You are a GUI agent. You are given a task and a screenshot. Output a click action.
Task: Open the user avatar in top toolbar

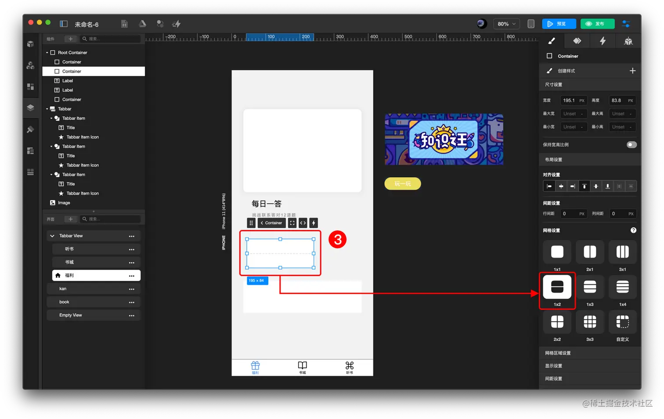482,24
